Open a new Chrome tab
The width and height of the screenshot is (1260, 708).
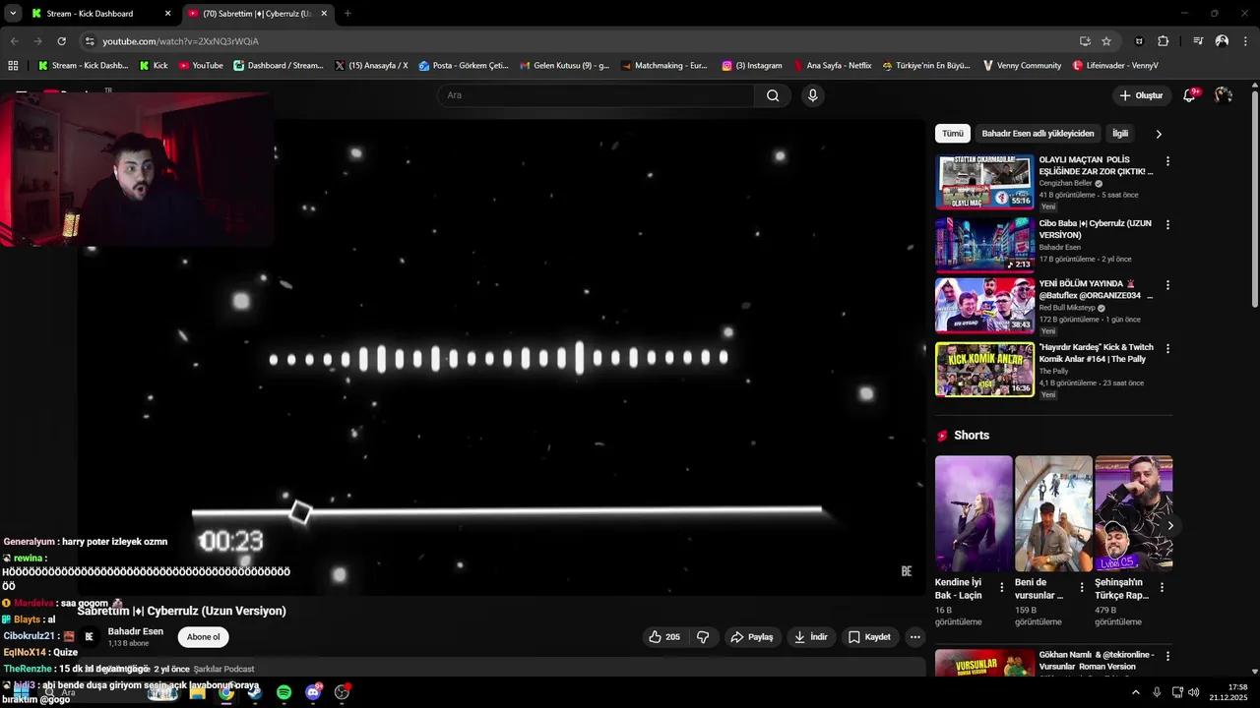click(x=347, y=14)
